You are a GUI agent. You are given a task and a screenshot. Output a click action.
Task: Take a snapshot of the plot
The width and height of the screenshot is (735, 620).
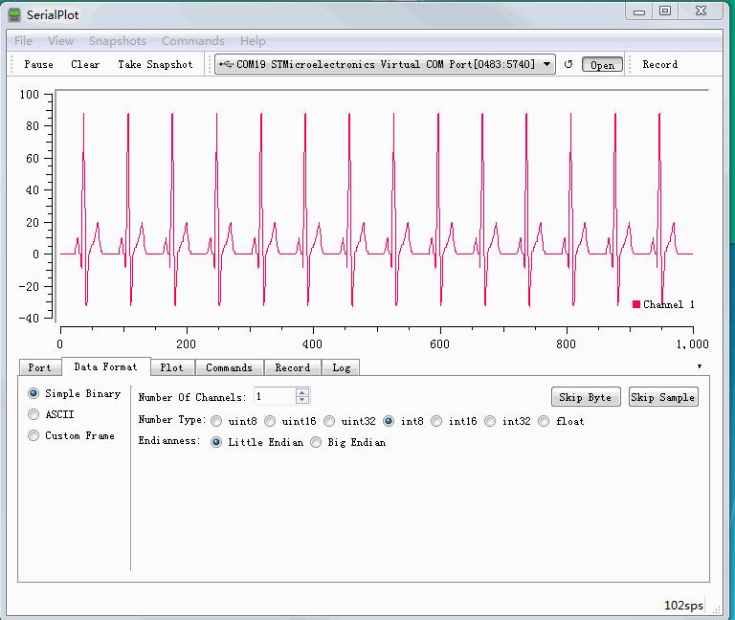(155, 65)
